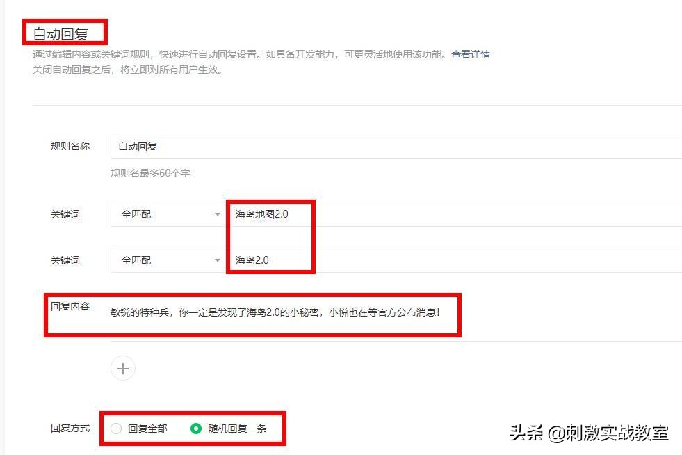The image size is (682, 455).
Task: Click the keyword field containing 海岛2.0
Action: [454, 260]
